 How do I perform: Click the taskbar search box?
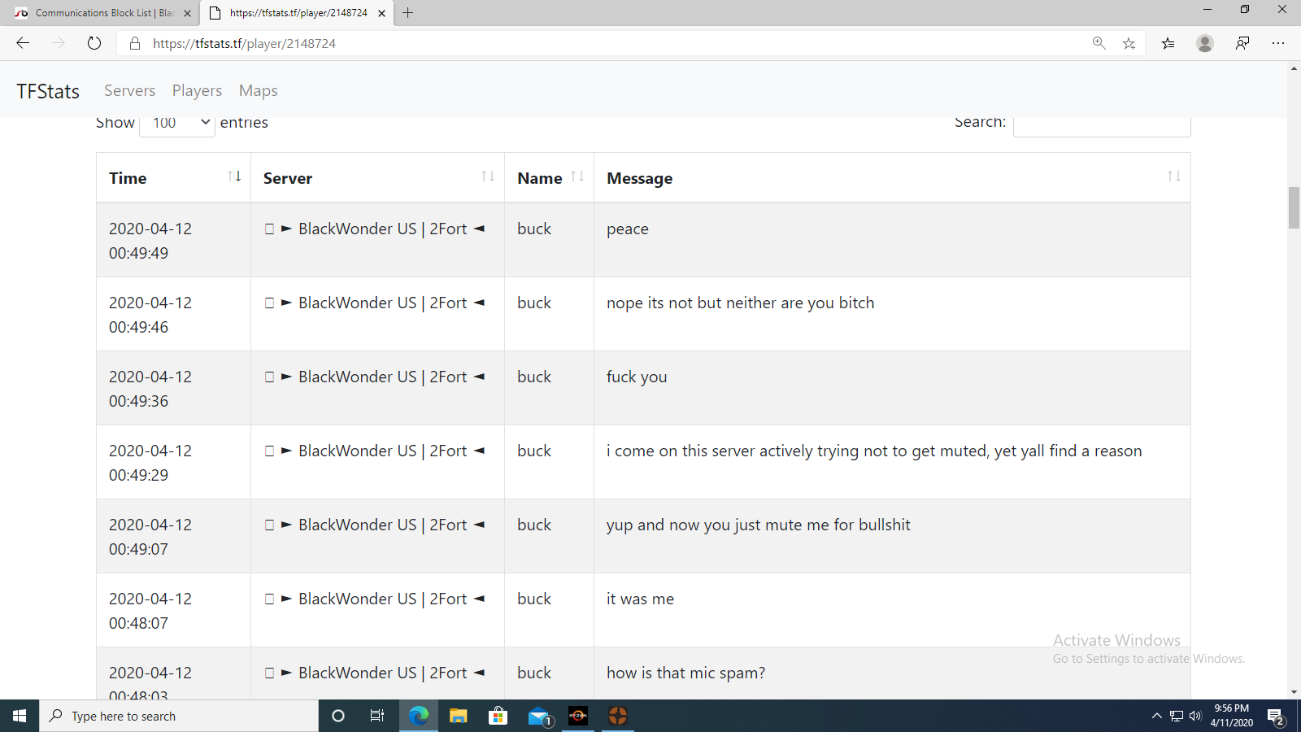click(179, 716)
